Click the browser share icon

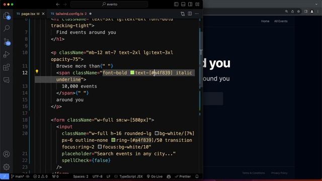[x=292, y=12]
